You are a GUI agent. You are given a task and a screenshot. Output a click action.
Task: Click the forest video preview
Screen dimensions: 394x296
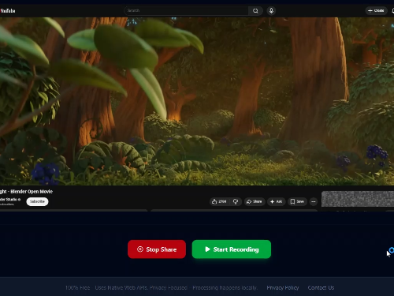tap(197, 101)
